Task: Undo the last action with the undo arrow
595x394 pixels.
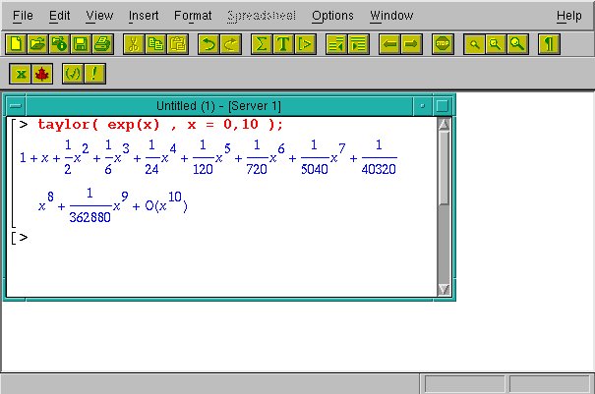Action: point(208,44)
